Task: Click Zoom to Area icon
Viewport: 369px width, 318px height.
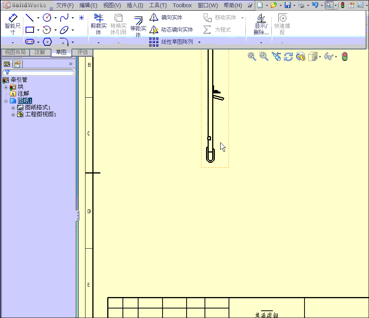Action: (264, 56)
